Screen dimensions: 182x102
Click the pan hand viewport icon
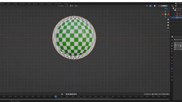click(x=168, y=22)
